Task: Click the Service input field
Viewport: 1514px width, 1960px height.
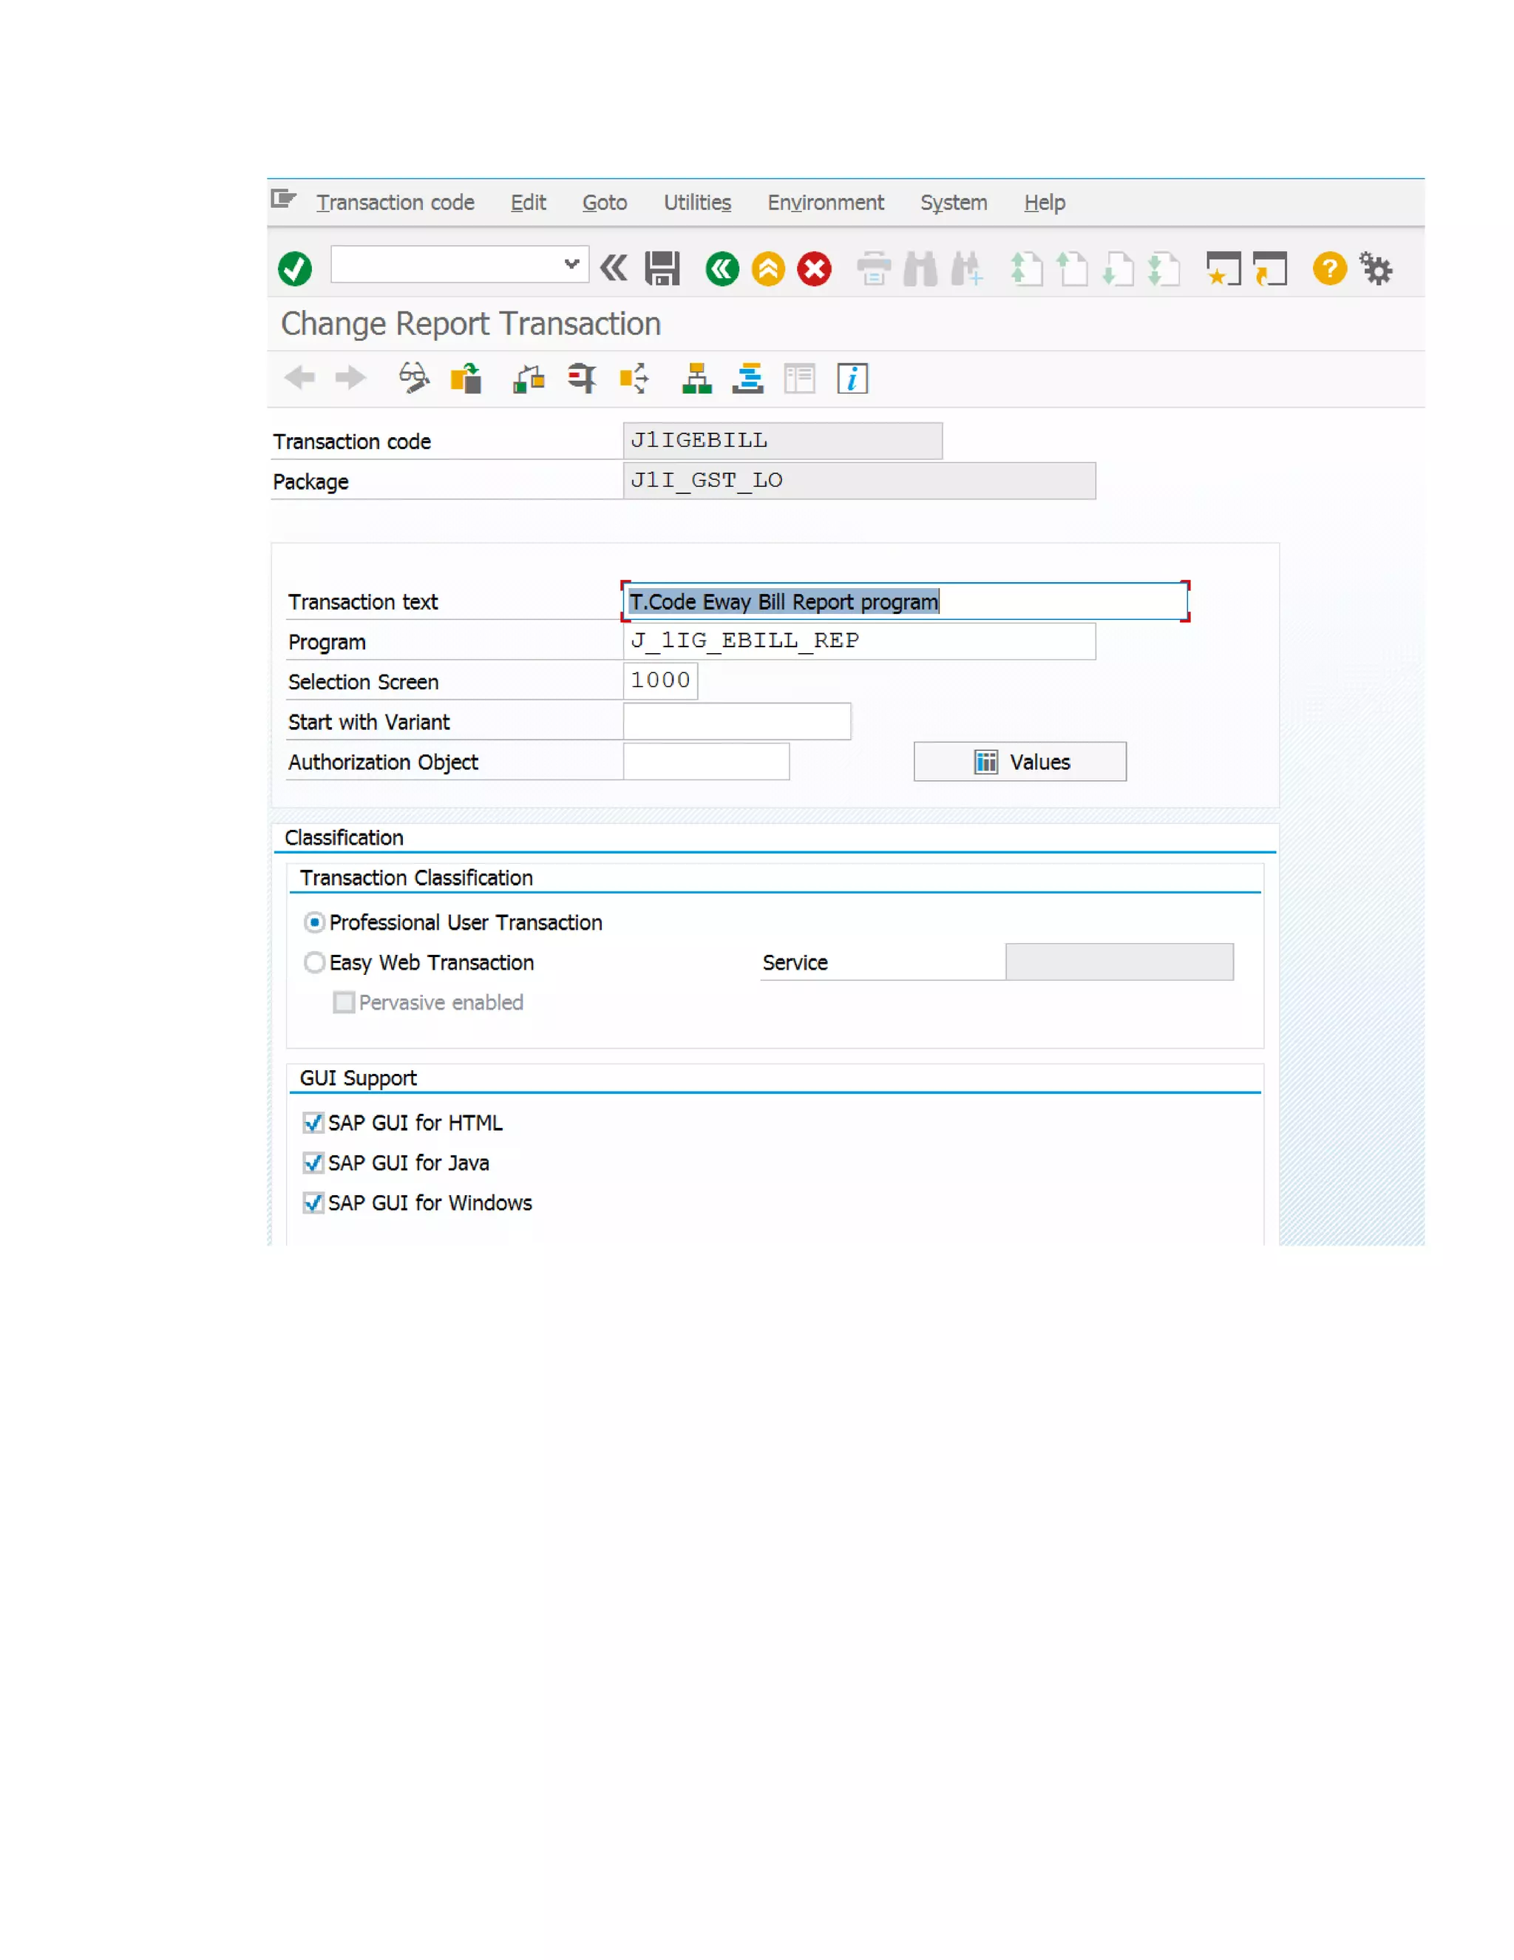Action: [1119, 962]
